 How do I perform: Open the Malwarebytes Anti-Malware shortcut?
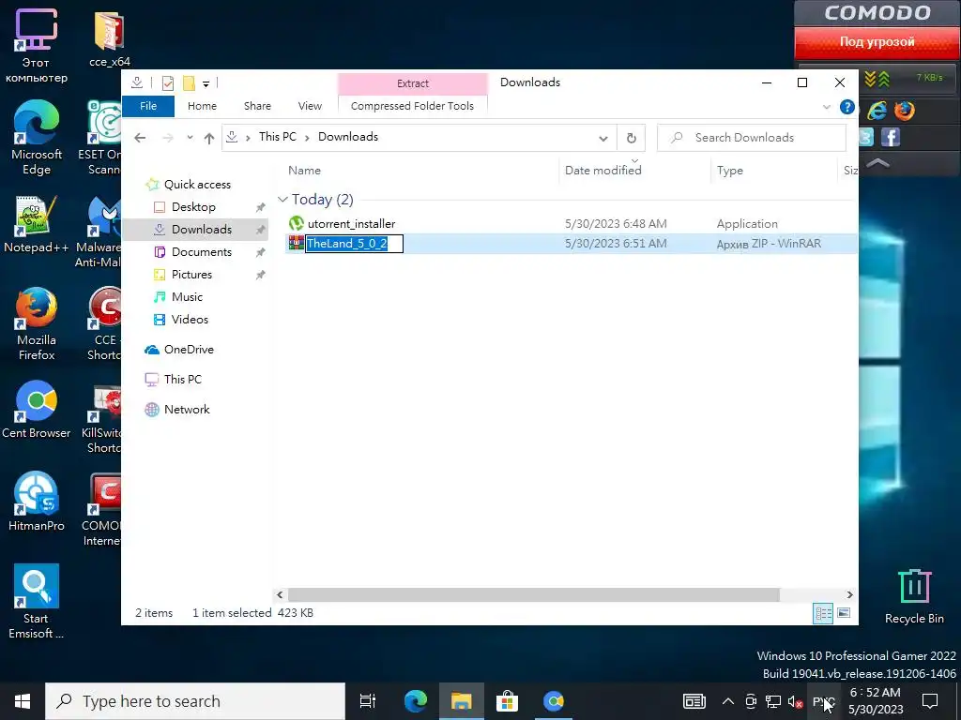(99, 232)
